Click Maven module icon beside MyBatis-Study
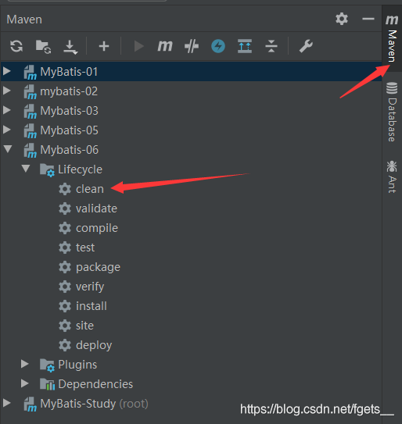Image resolution: width=402 pixels, height=424 pixels. [x=30, y=404]
